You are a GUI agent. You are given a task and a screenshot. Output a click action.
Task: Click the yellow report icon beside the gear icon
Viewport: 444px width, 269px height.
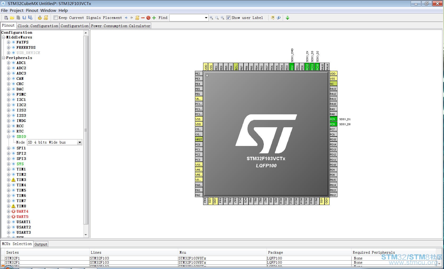click(46, 18)
